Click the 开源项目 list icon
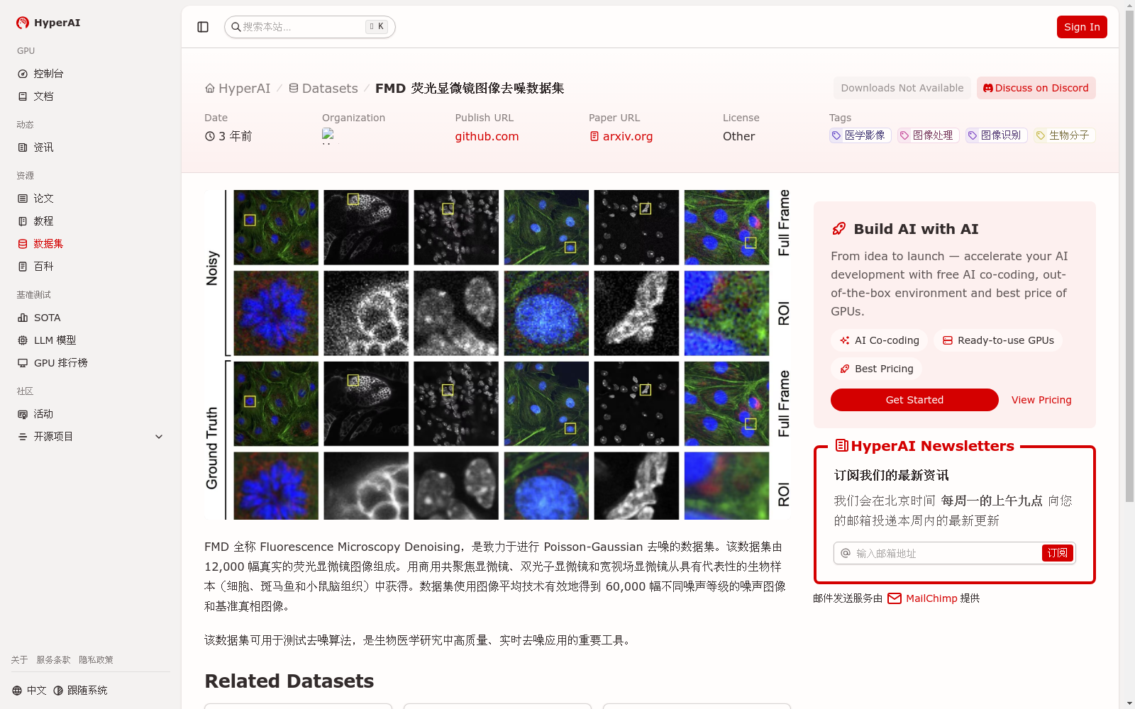This screenshot has height=709, width=1135. click(23, 437)
